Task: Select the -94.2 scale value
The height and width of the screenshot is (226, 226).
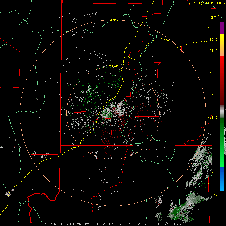Action: [x=213, y=173]
